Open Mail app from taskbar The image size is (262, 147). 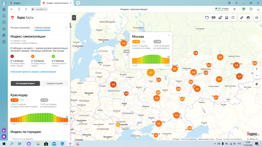click(54, 144)
